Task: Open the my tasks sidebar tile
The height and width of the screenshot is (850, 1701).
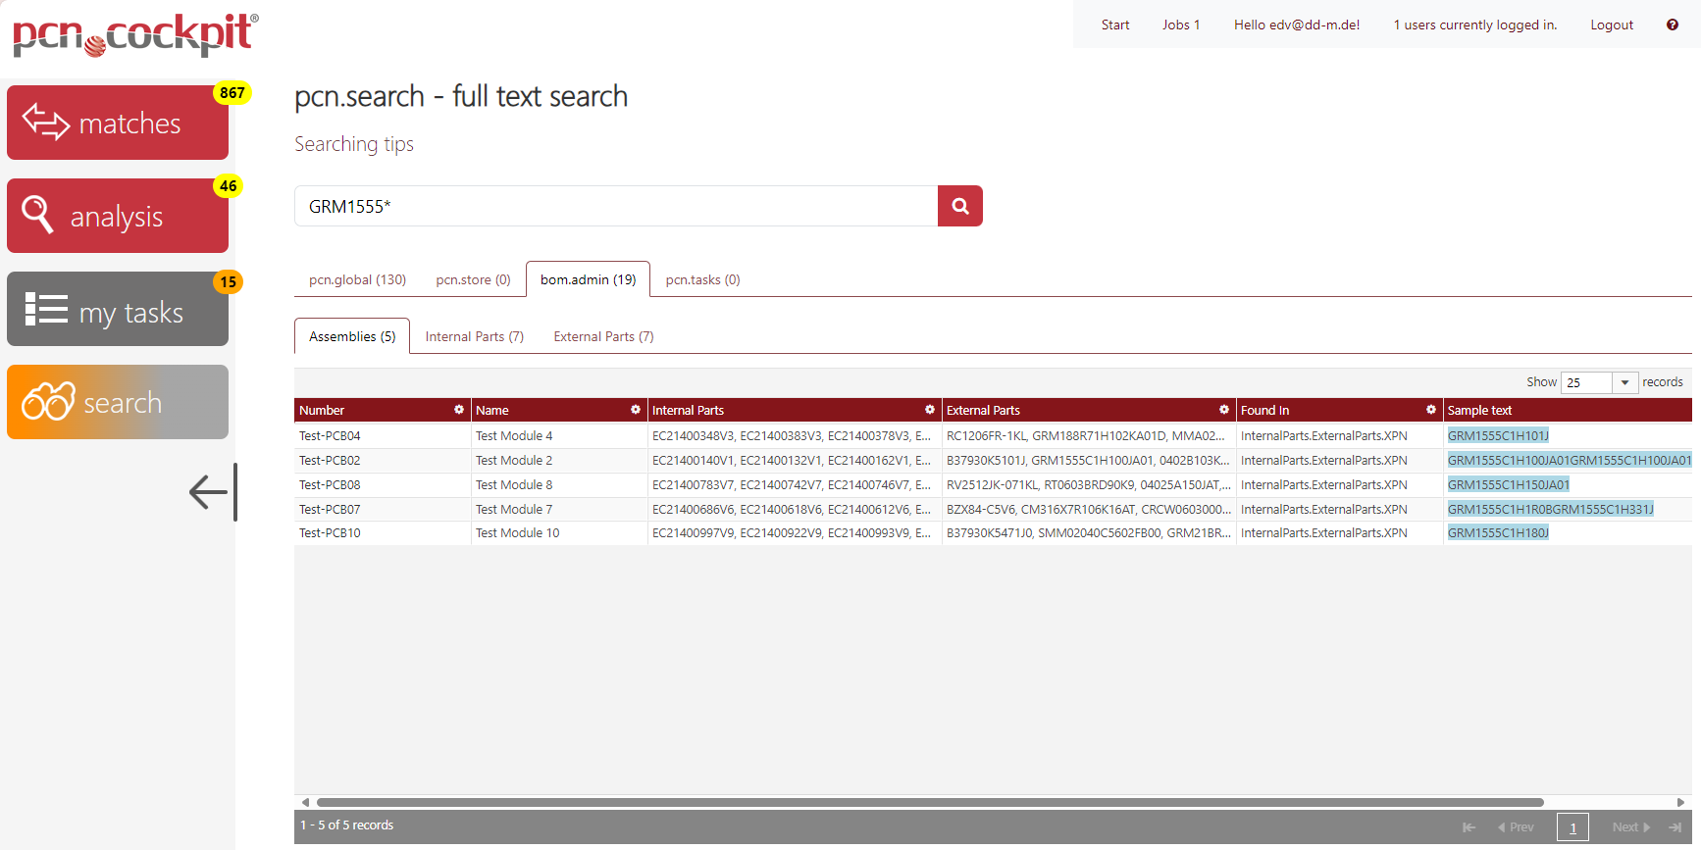Action: point(118,310)
